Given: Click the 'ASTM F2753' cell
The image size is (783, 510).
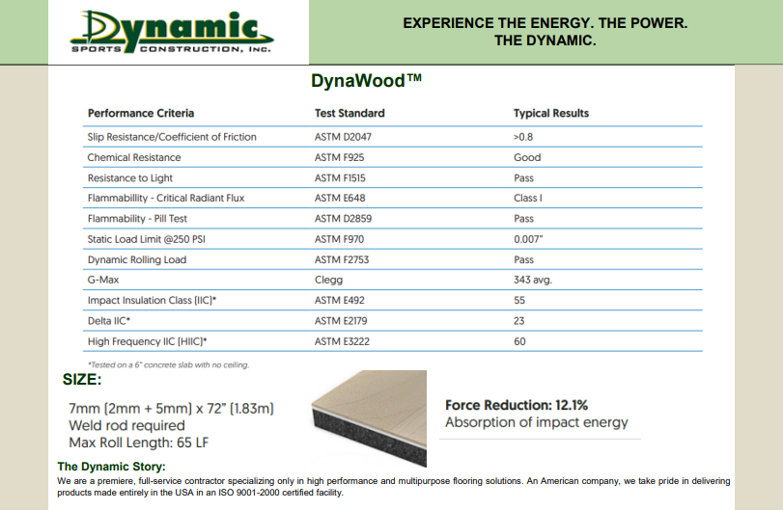Looking at the screenshot, I should coord(342,259).
